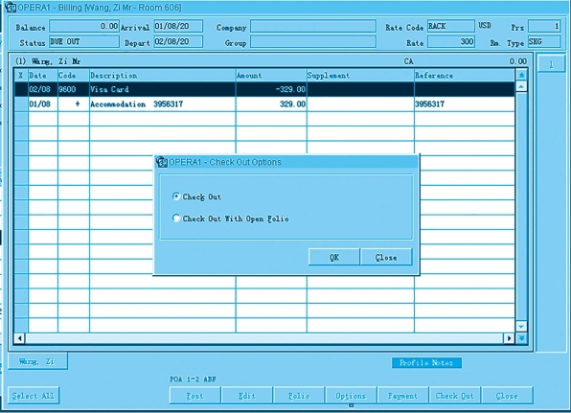The height and width of the screenshot is (413, 571).
Task: Click the horizontal scrollbar left arrow
Action: (20, 338)
